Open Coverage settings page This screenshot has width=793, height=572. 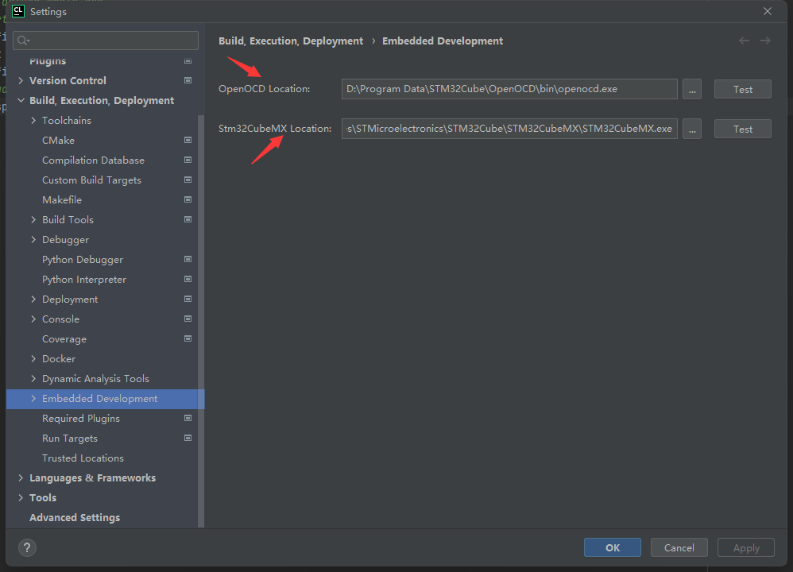pyautogui.click(x=64, y=339)
